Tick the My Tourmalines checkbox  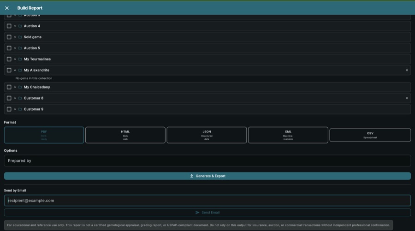click(x=9, y=59)
